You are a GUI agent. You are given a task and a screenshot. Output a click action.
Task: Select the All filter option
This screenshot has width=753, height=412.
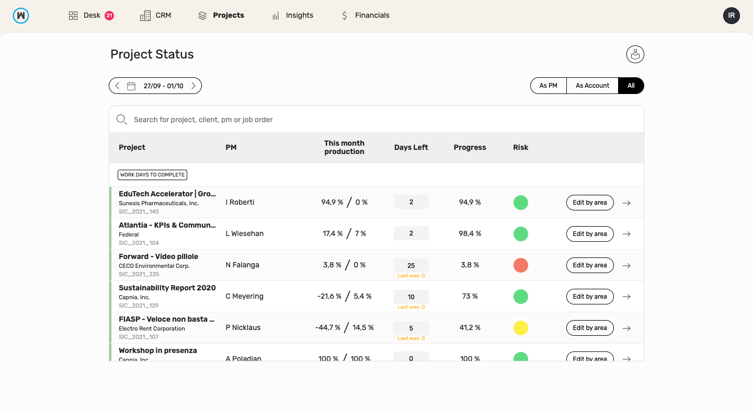click(631, 86)
